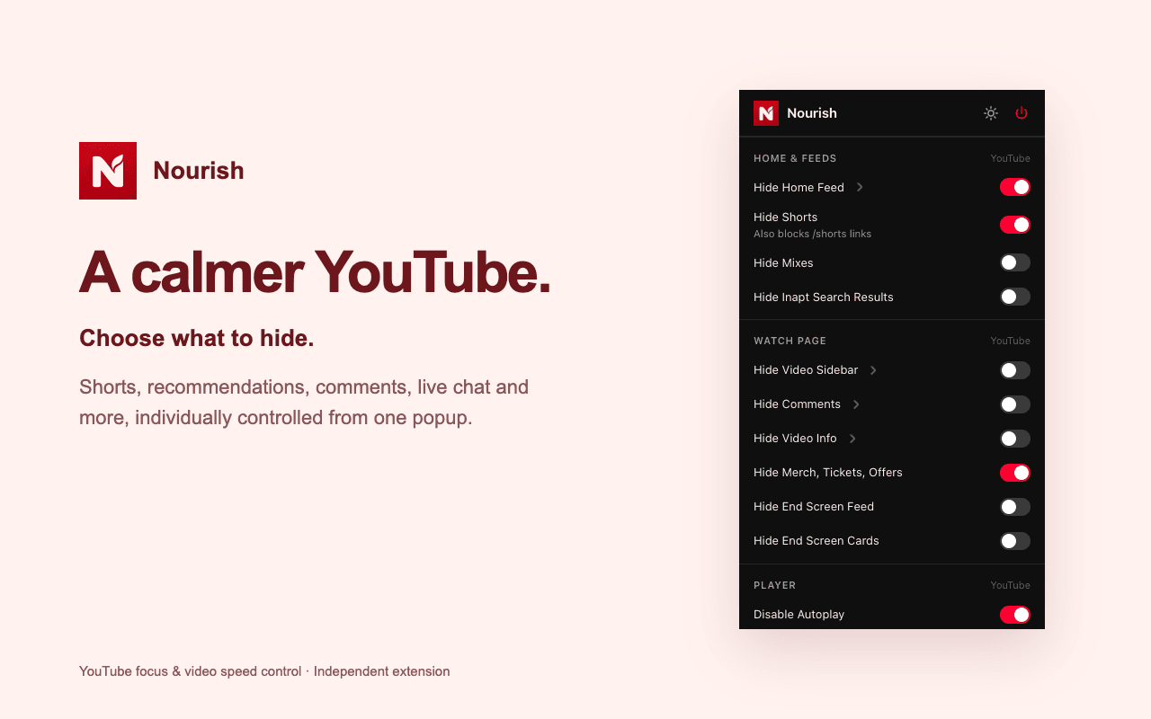This screenshot has width=1151, height=719.
Task: Click the PLAYER section heading
Action: 775,585
